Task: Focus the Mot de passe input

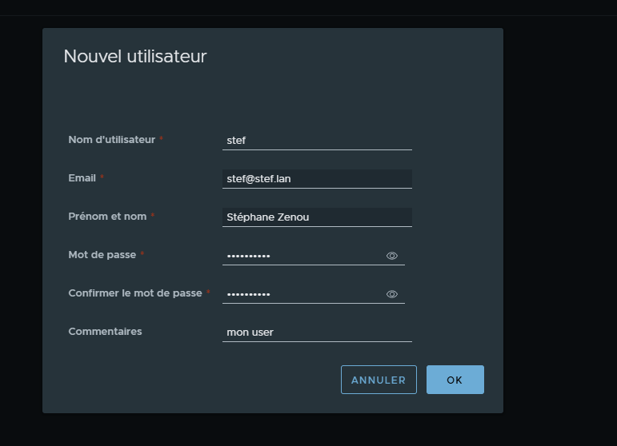Action: (302, 255)
